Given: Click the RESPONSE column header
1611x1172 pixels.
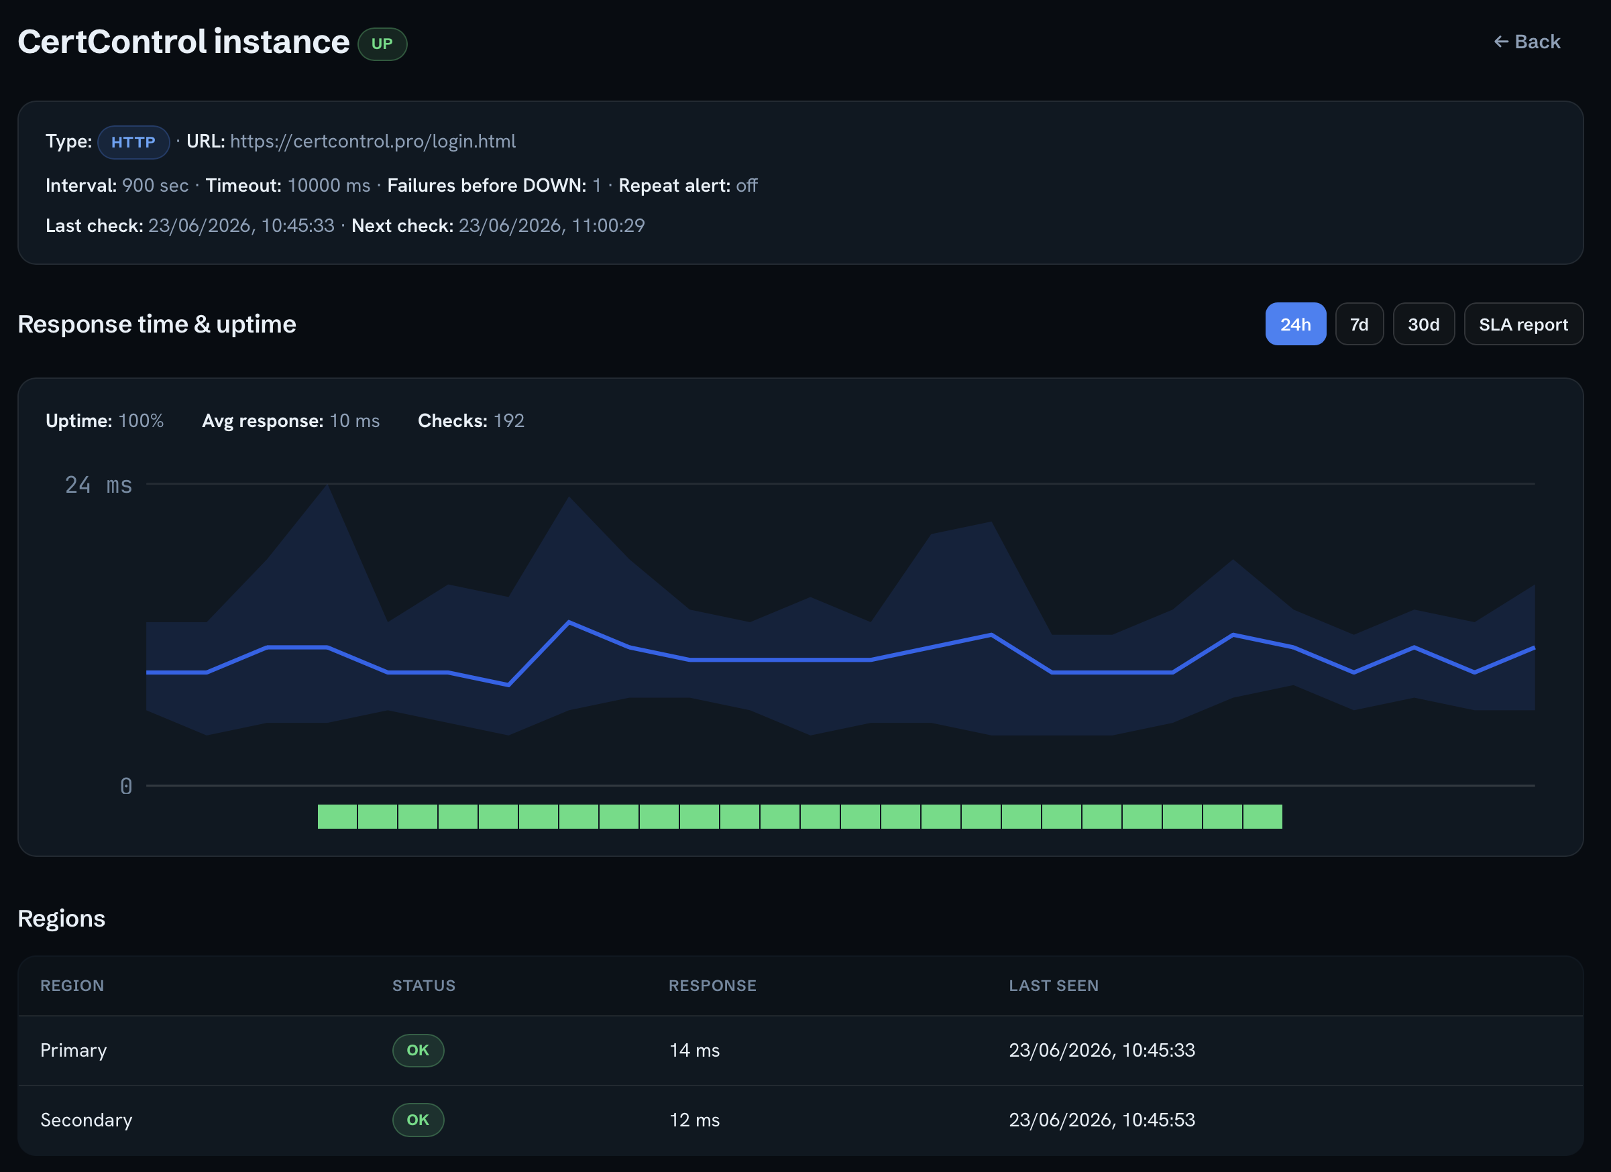Looking at the screenshot, I should 712,985.
